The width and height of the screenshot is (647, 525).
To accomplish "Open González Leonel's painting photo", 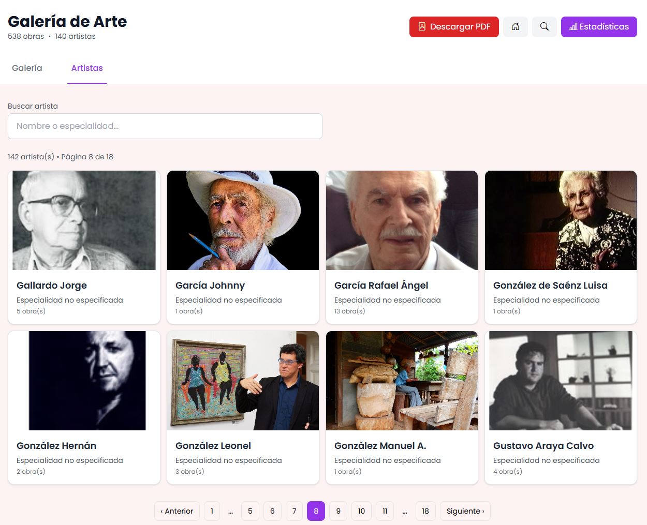I will point(243,381).
